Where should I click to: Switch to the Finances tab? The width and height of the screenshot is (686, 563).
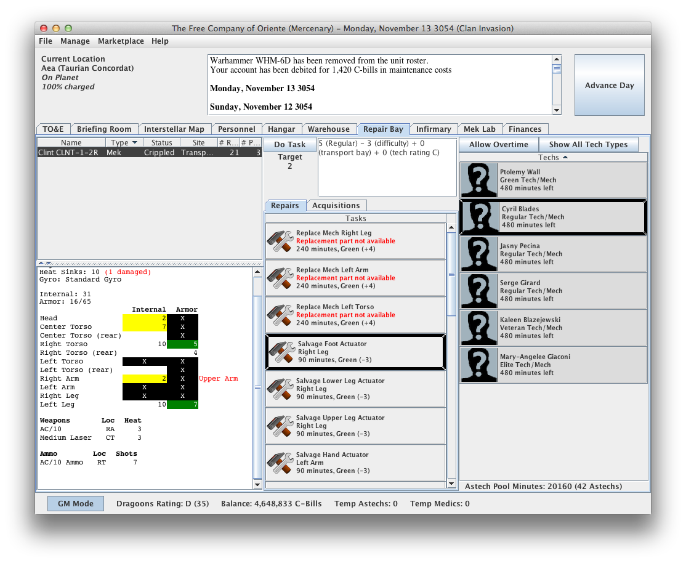click(525, 129)
